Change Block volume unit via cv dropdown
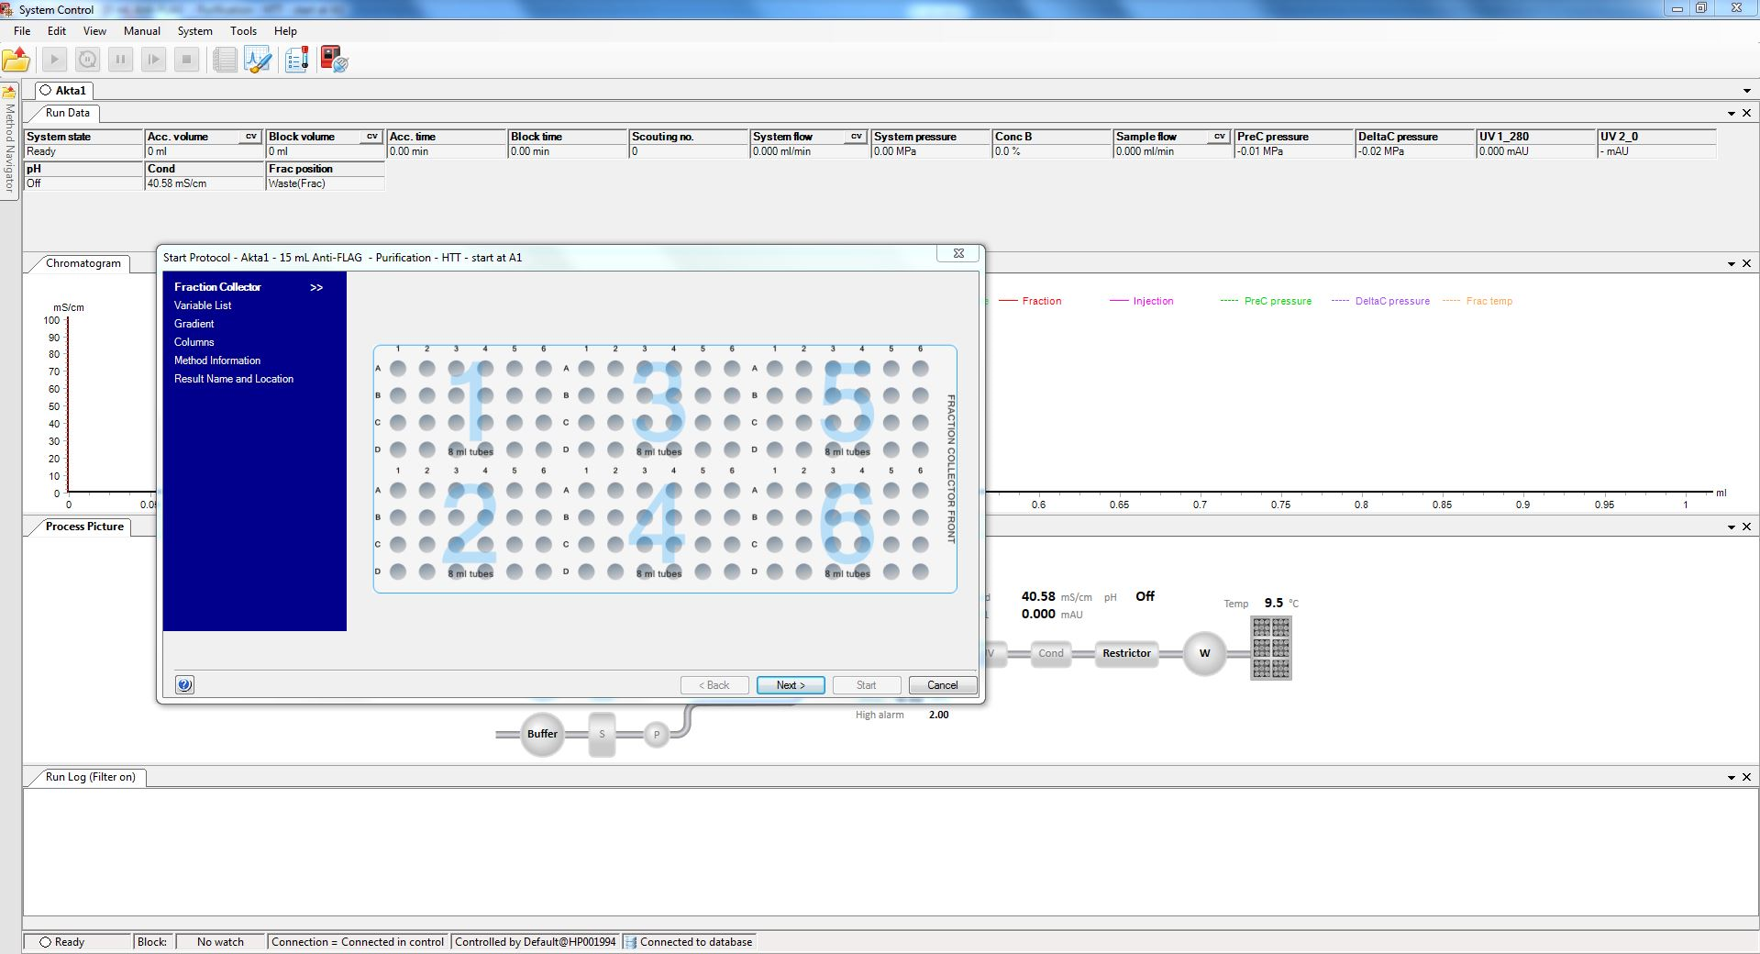The width and height of the screenshot is (1760, 954). point(372,137)
